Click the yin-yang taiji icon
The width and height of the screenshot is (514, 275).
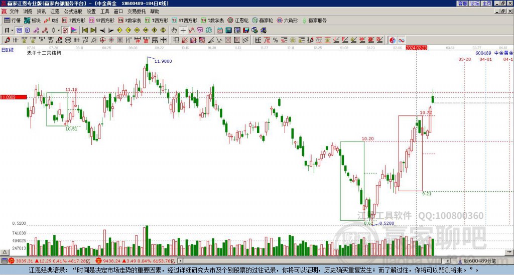393,40
